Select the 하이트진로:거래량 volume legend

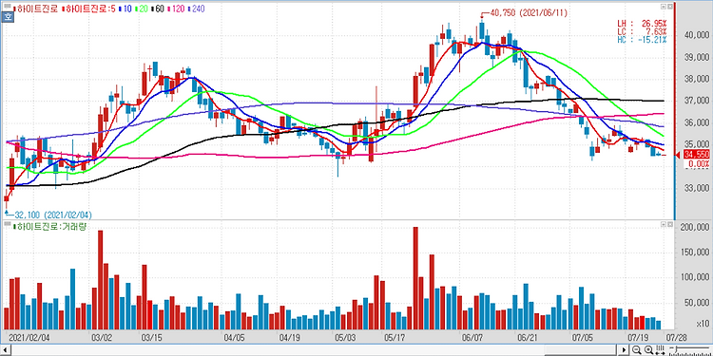(x=50, y=226)
